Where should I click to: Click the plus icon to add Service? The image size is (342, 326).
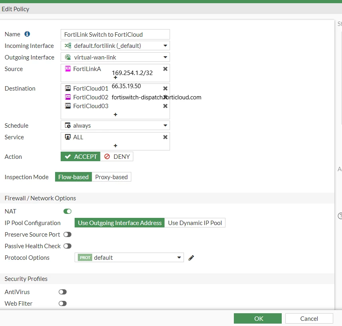pyautogui.click(x=115, y=146)
